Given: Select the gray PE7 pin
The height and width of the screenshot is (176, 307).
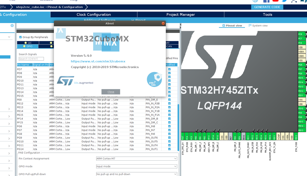Looking at the screenshot, I should click(230, 136).
